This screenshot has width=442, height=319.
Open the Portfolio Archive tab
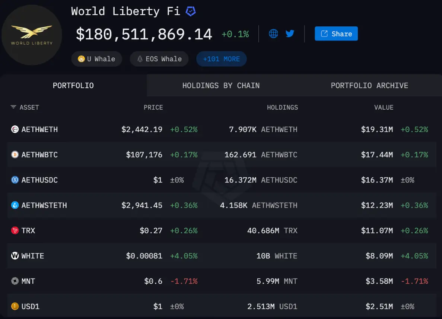369,86
